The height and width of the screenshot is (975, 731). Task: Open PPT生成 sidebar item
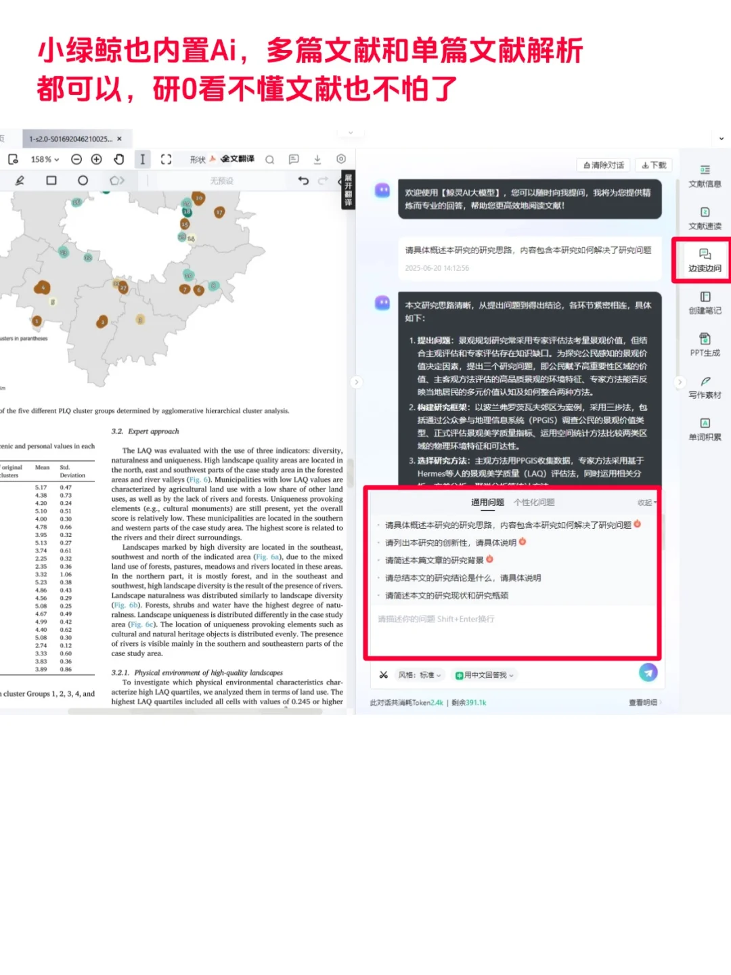pyautogui.click(x=705, y=345)
